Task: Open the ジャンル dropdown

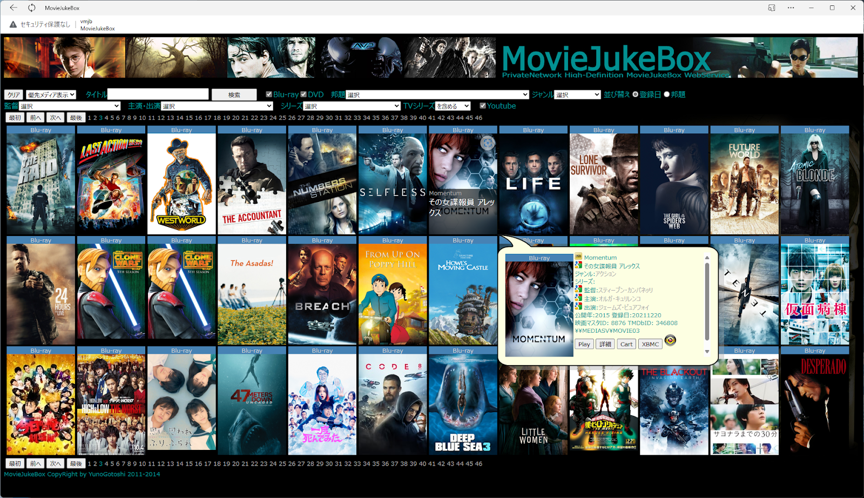Action: pyautogui.click(x=578, y=95)
